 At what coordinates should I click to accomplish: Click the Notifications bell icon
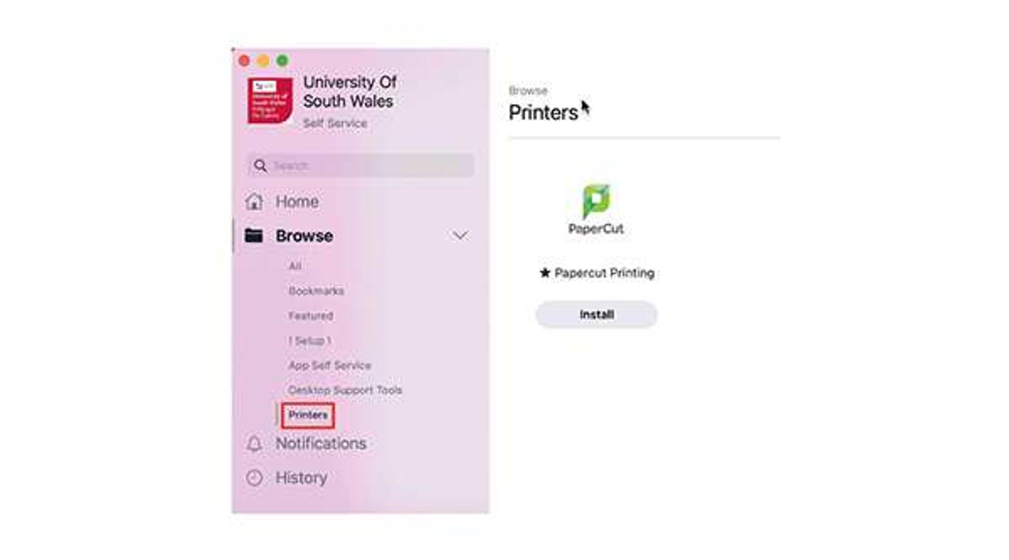coord(254,444)
